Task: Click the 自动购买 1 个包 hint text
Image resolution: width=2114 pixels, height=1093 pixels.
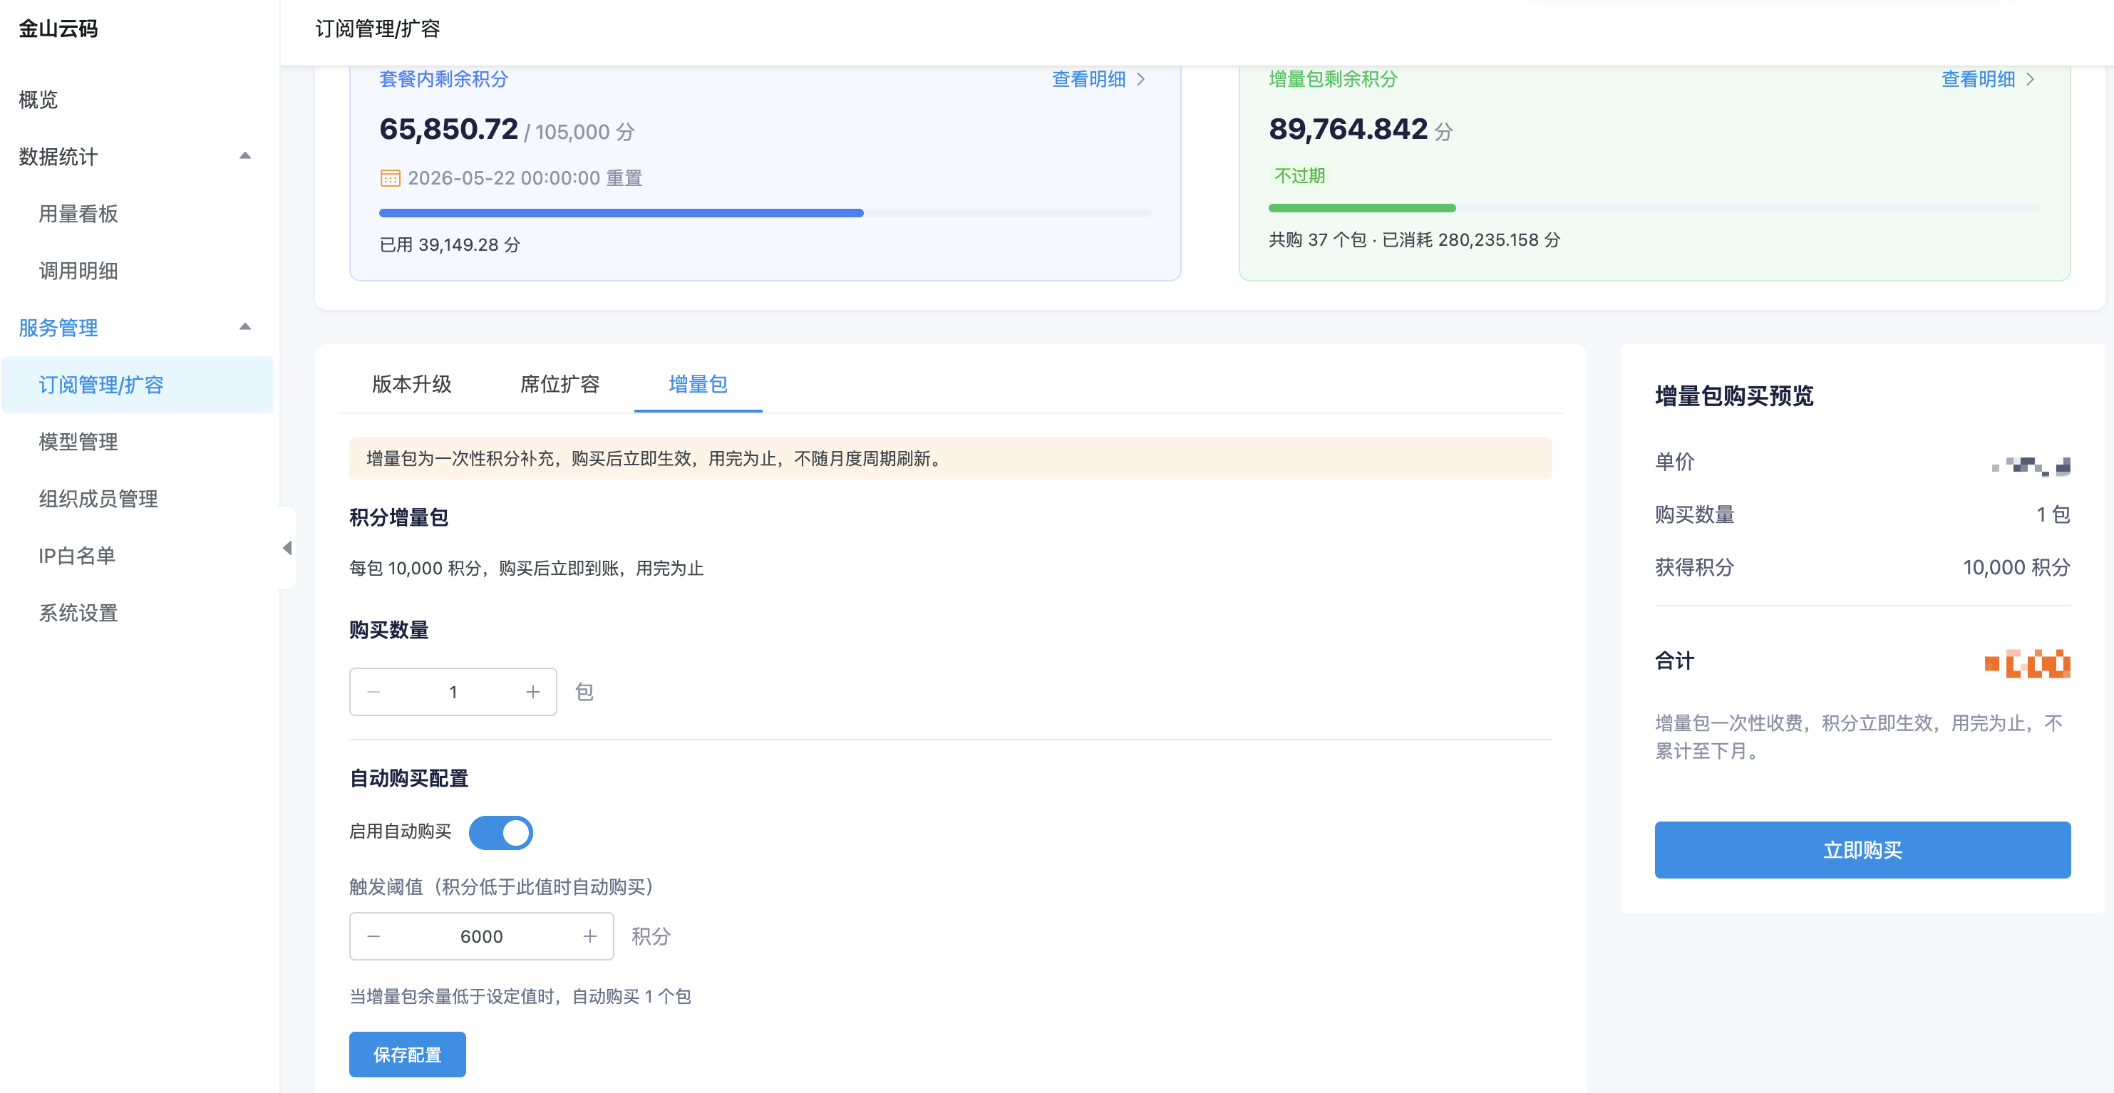Action: [520, 996]
